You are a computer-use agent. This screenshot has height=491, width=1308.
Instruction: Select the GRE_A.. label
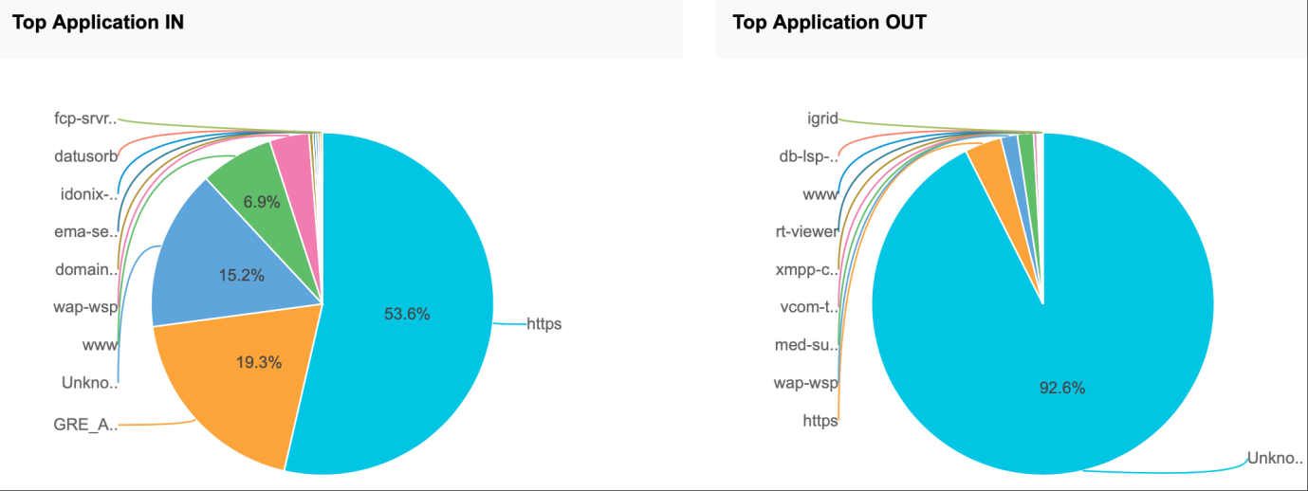pyautogui.click(x=85, y=425)
